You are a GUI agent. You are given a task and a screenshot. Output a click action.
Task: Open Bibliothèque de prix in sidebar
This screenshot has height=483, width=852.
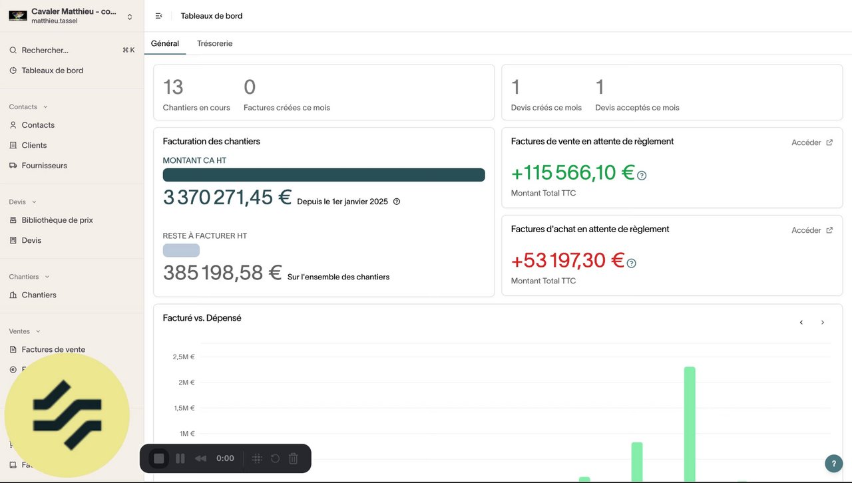pyautogui.click(x=57, y=220)
